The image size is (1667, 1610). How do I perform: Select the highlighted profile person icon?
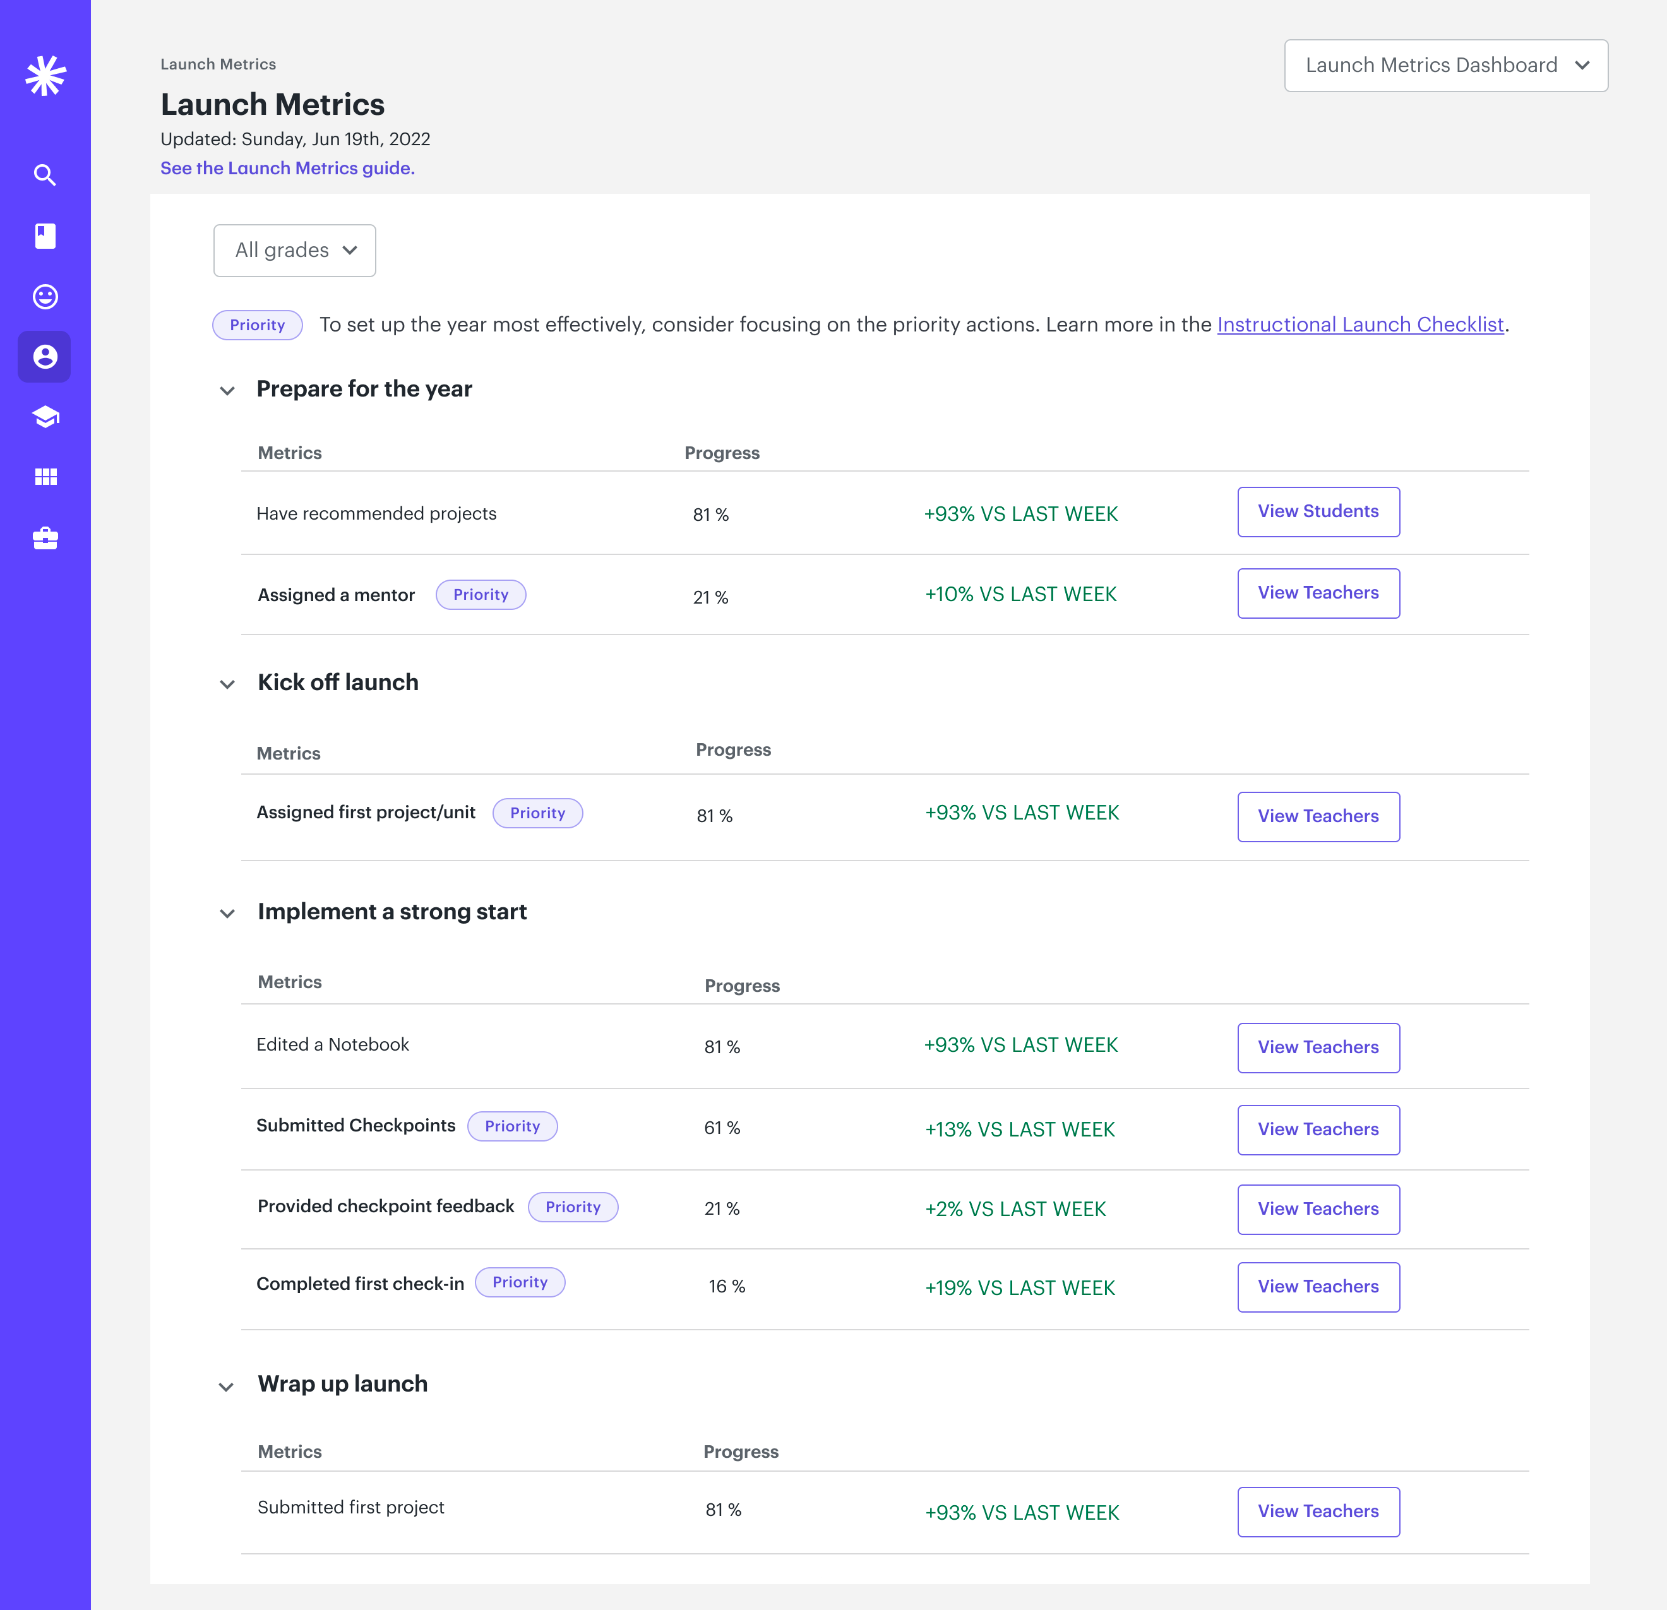coord(45,356)
